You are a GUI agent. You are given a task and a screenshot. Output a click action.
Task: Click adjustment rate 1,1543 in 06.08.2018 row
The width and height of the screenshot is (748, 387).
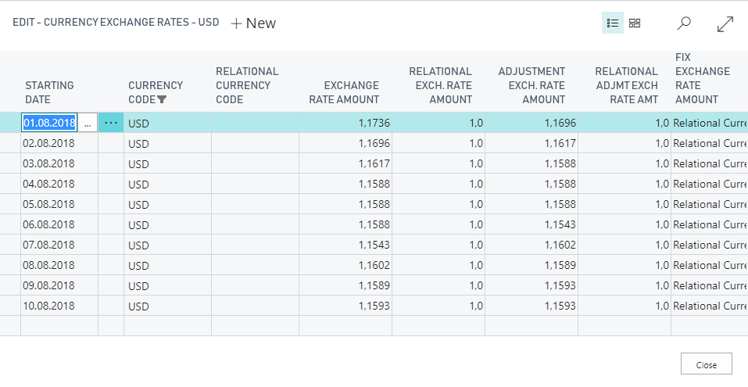pyautogui.click(x=531, y=224)
